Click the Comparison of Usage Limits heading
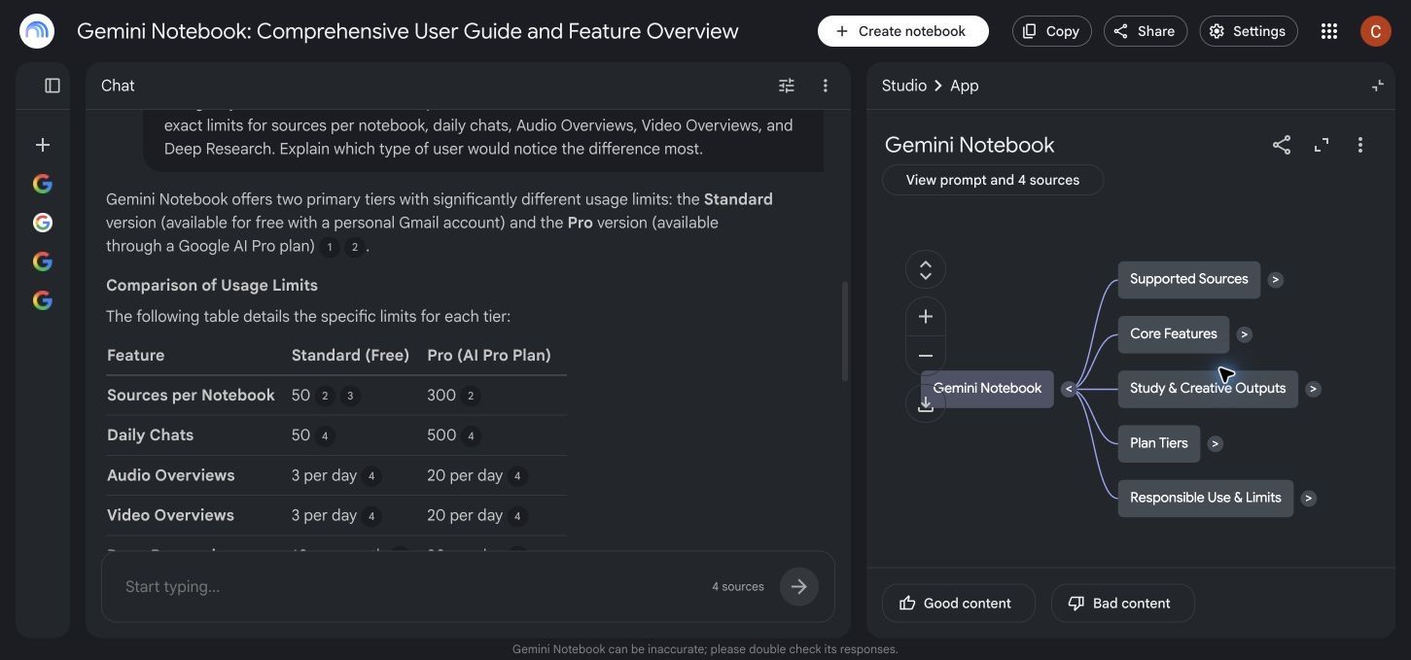1411x660 pixels. click(212, 285)
